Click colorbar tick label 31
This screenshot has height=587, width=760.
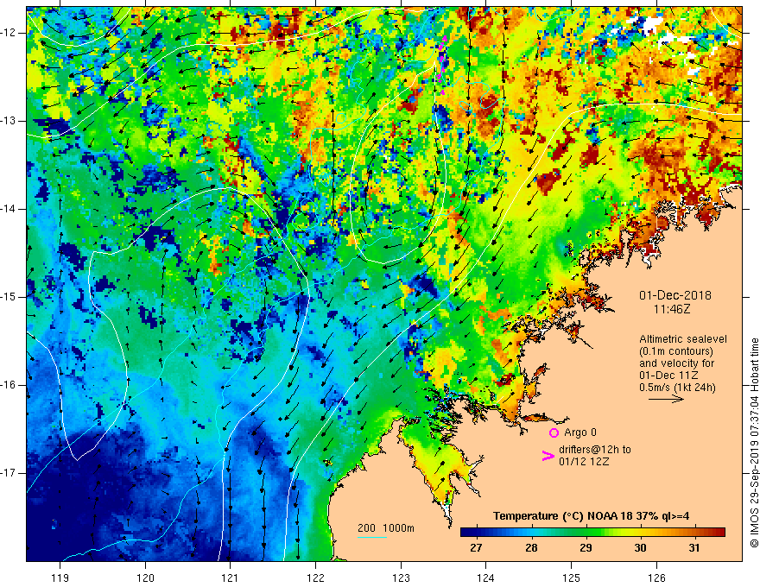point(694,548)
